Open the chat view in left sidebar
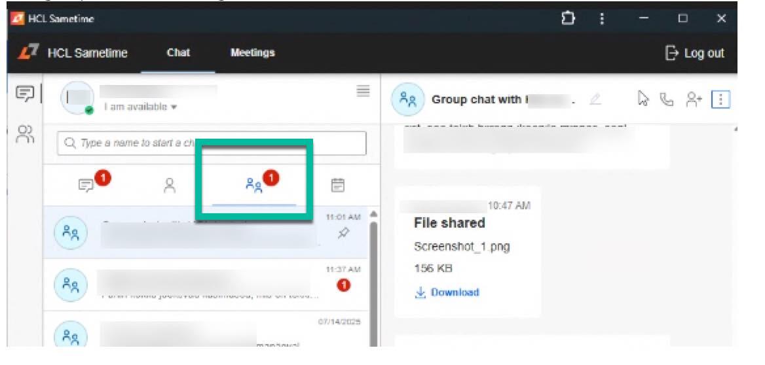765x365 pixels. pos(25,94)
